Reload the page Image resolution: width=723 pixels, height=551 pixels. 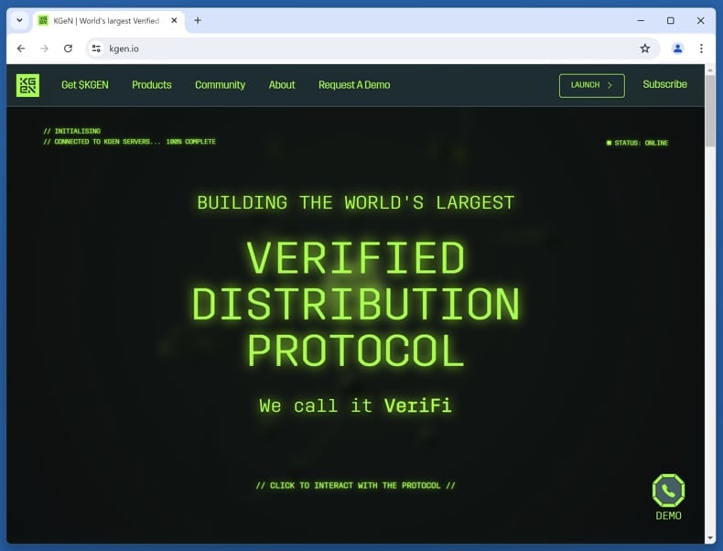pyautogui.click(x=68, y=49)
